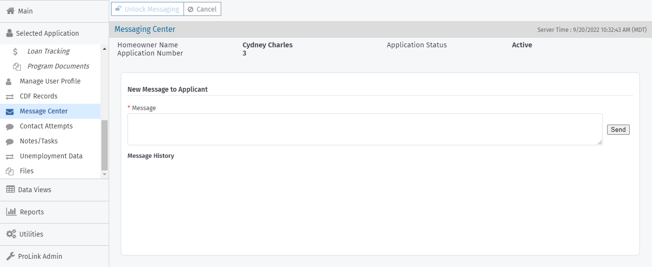Click inside the Message text area
Screen dimensions: 652x267
pyautogui.click(x=365, y=129)
